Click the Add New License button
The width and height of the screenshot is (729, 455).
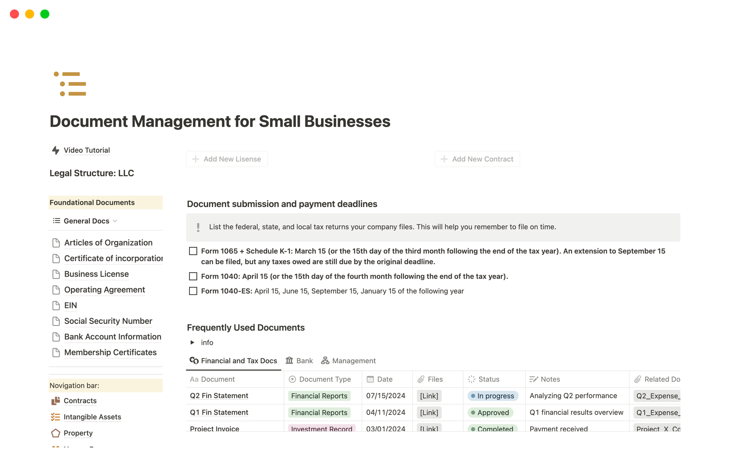click(227, 159)
